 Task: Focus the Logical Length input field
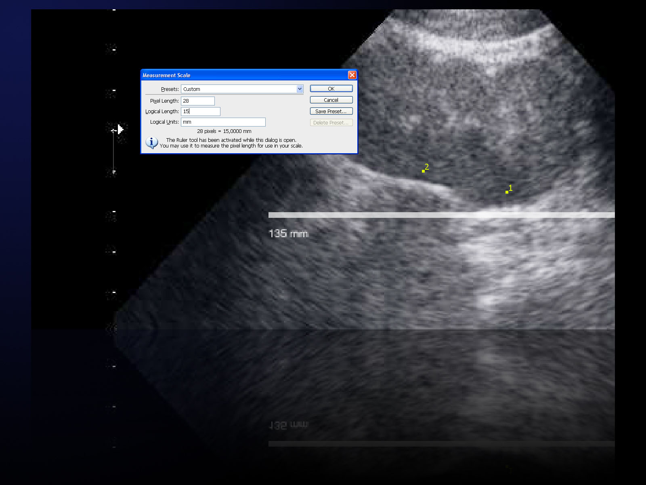point(201,111)
